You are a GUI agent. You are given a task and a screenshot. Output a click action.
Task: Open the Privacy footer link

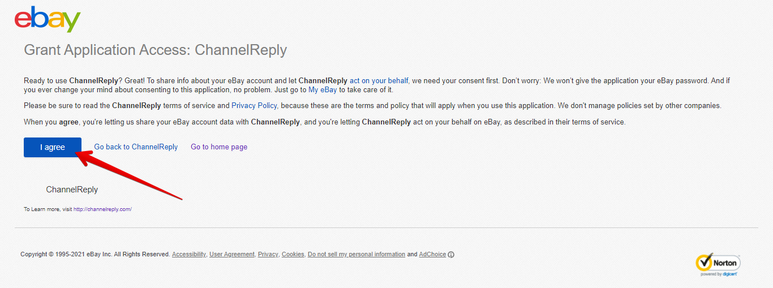pyautogui.click(x=268, y=255)
